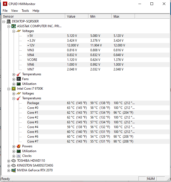Open the Help menu
The image size is (171, 182).
pos(36,11)
